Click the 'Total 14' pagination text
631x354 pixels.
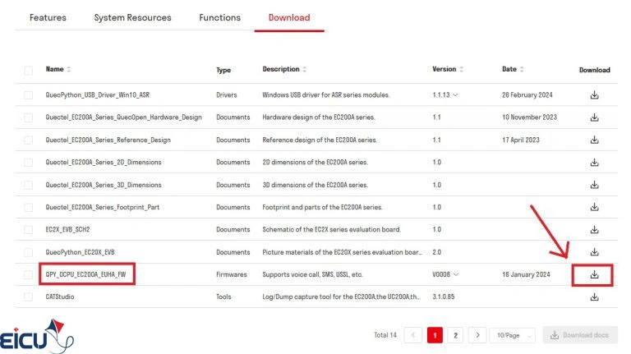click(385, 335)
